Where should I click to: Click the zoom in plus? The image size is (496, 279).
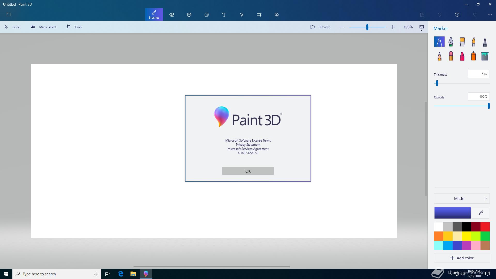click(x=393, y=27)
